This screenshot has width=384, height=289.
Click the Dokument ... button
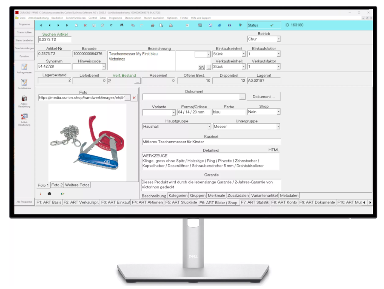[x=264, y=97]
